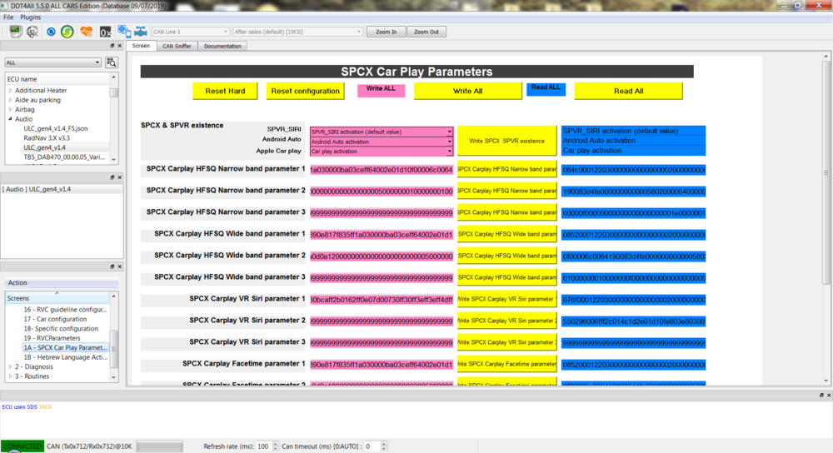The height and width of the screenshot is (453, 833).
Task: Click the blue pipe valve icon
Action: pos(140,32)
